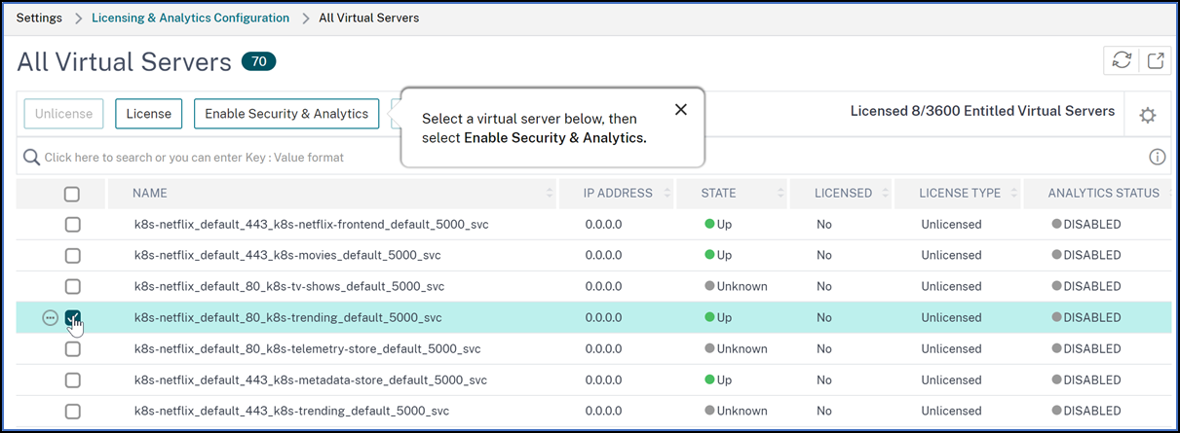The width and height of the screenshot is (1180, 433).
Task: Click Unlicensed type in k8s-movies row
Action: [x=951, y=256]
